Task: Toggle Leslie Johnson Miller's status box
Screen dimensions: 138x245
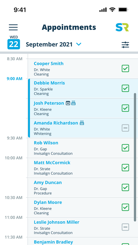Action: 125,227
